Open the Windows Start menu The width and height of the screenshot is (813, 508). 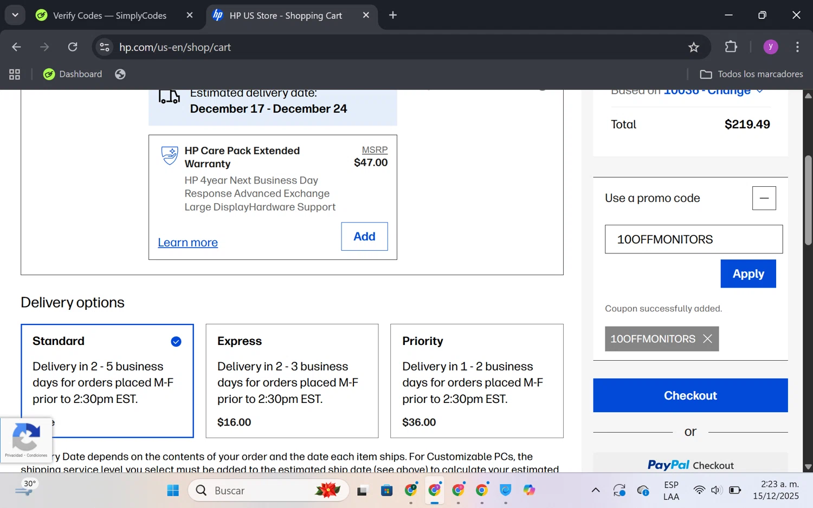173,491
